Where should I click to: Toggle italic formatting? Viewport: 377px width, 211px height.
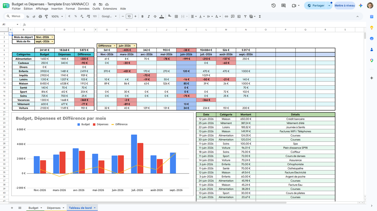point(149,17)
